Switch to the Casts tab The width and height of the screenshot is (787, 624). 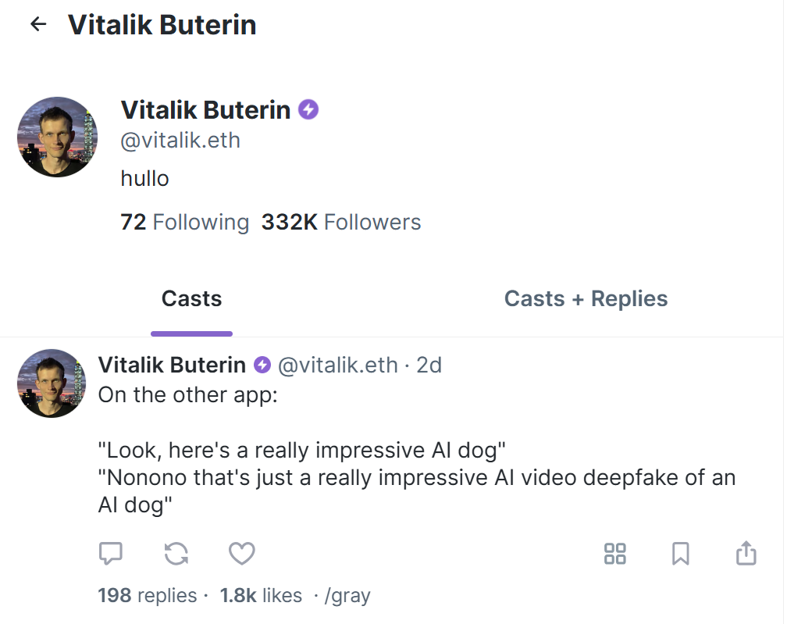point(191,299)
